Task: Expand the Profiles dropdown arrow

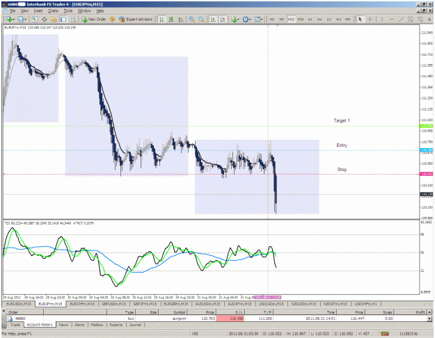Action: (26, 19)
